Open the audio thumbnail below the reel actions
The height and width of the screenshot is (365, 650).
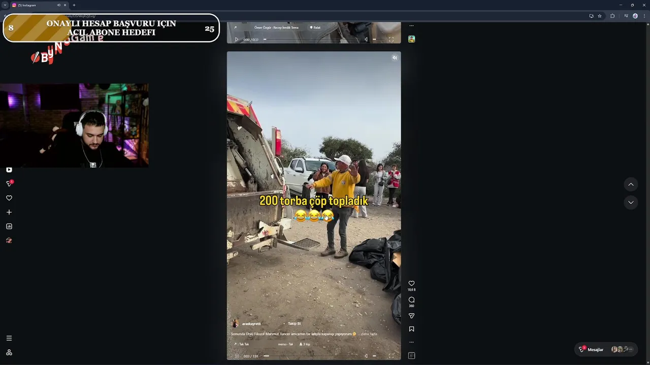pyautogui.click(x=411, y=356)
